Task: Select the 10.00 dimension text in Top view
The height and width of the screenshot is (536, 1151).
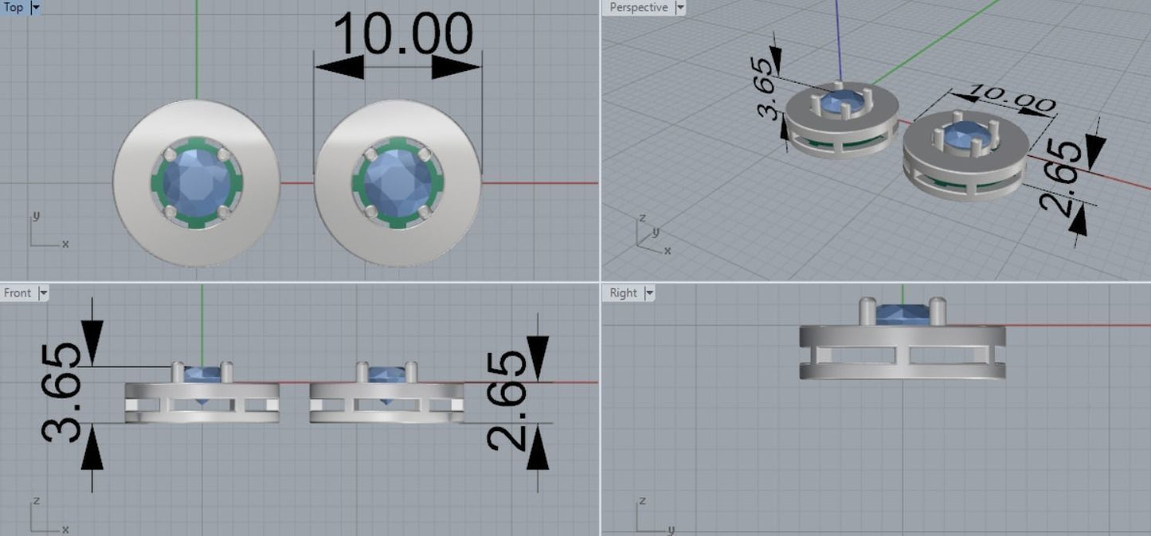Action: (401, 36)
